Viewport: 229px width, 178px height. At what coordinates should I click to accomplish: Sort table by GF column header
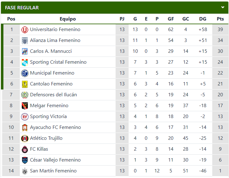coord(171,19)
